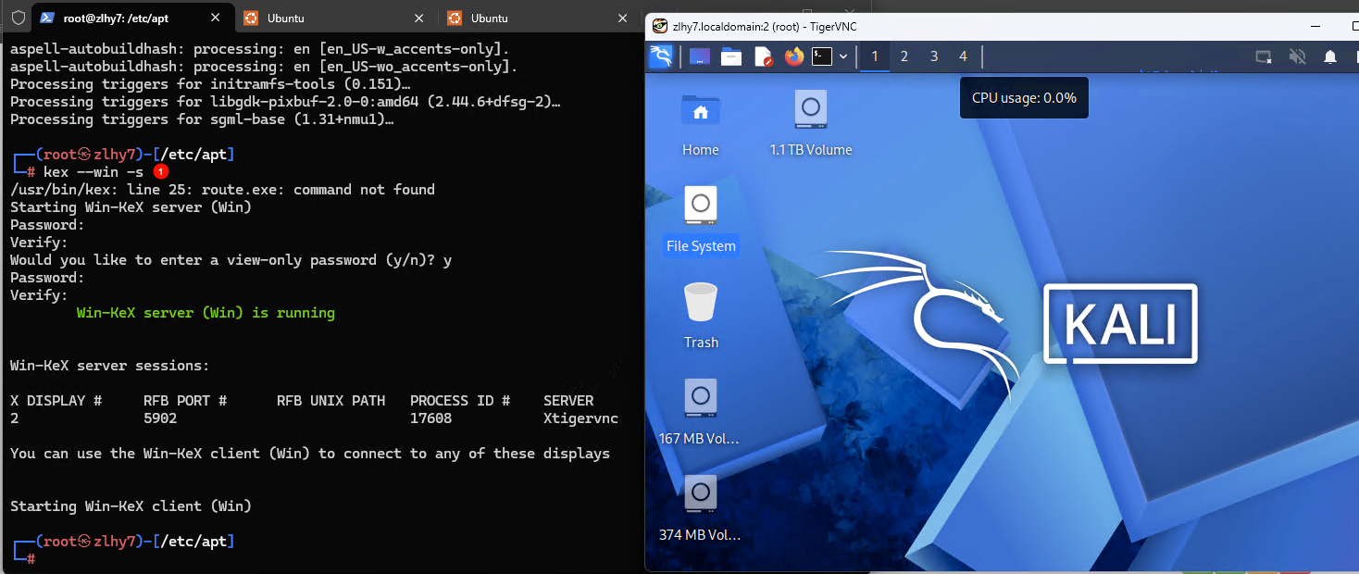Expand the terminal dropdown arrow in Kali panel
Image resolution: width=1359 pixels, height=574 pixels.
coord(843,56)
